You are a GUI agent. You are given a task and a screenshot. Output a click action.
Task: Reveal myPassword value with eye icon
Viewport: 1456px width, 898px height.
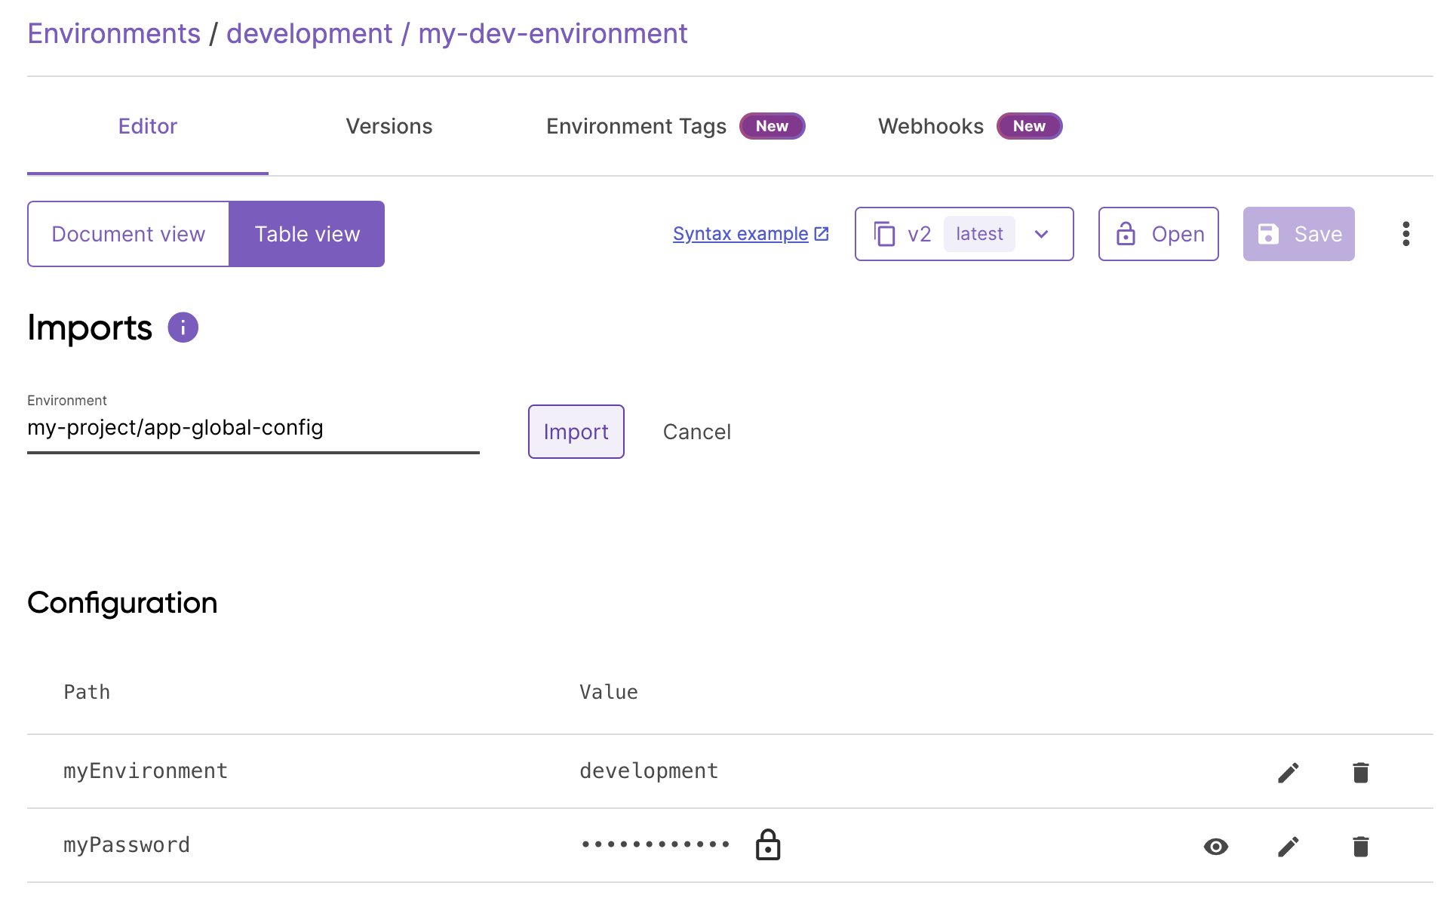point(1216,847)
